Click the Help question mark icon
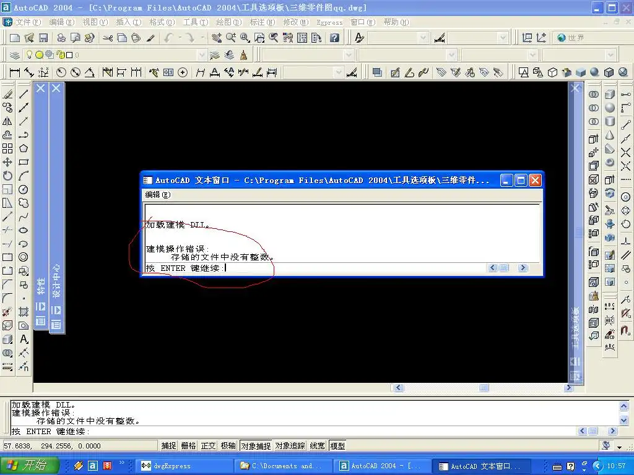 (x=334, y=38)
